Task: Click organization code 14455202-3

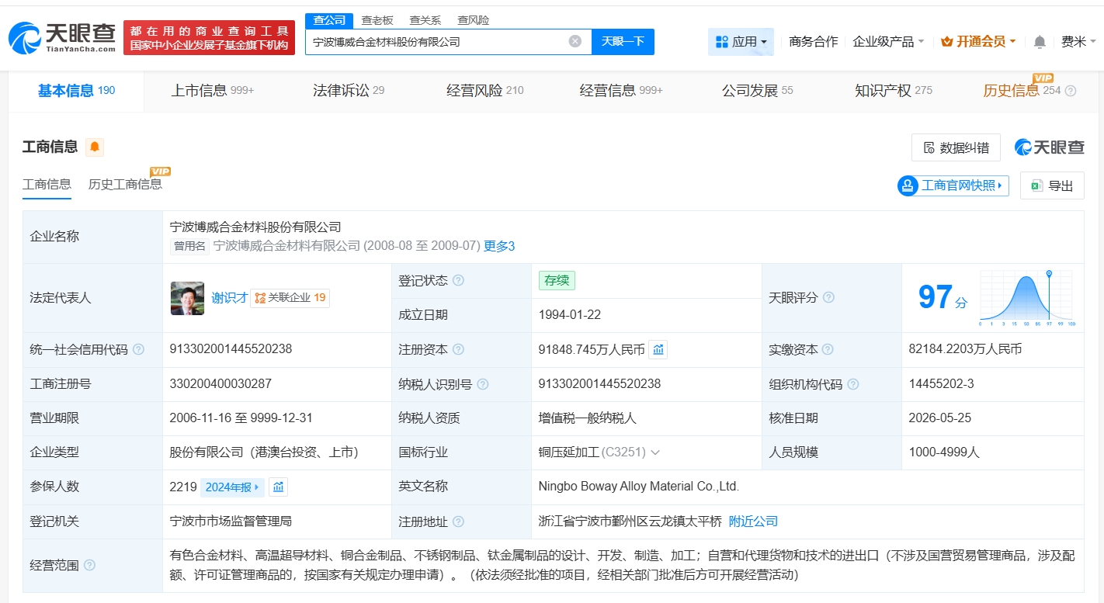Action: click(x=941, y=384)
